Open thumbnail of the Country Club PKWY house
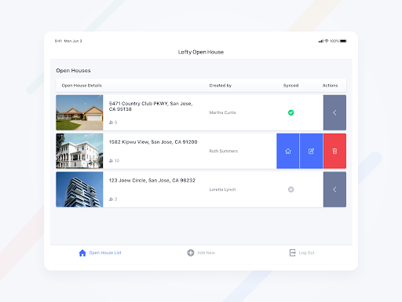 pyautogui.click(x=79, y=112)
